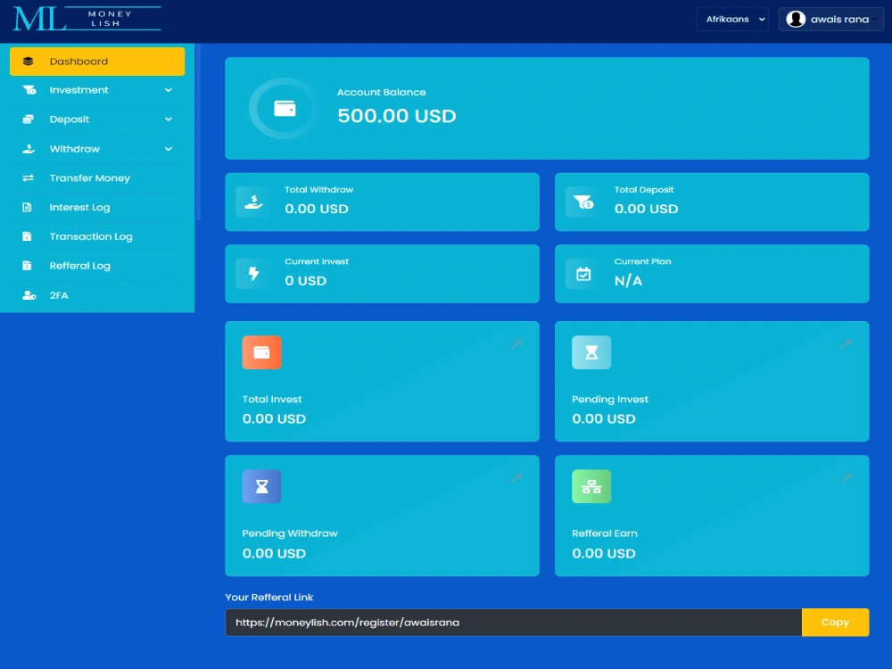
Task: Click the 500.00 USD account balance value
Action: click(x=397, y=116)
